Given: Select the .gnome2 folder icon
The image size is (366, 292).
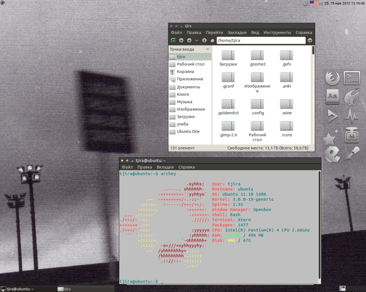Looking at the screenshot, I should pos(257,55).
